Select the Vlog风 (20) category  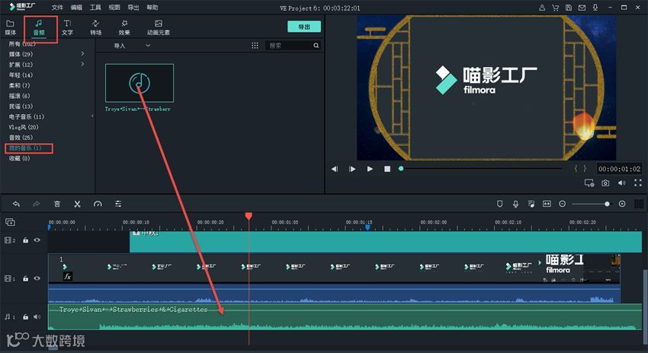(x=24, y=127)
